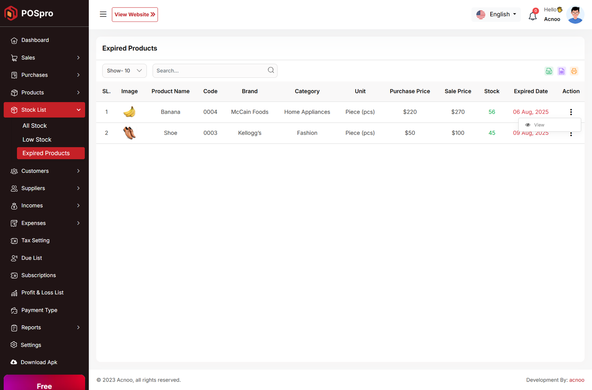The image size is (592, 390).
Task: Click the user profile avatar
Action: (575, 15)
